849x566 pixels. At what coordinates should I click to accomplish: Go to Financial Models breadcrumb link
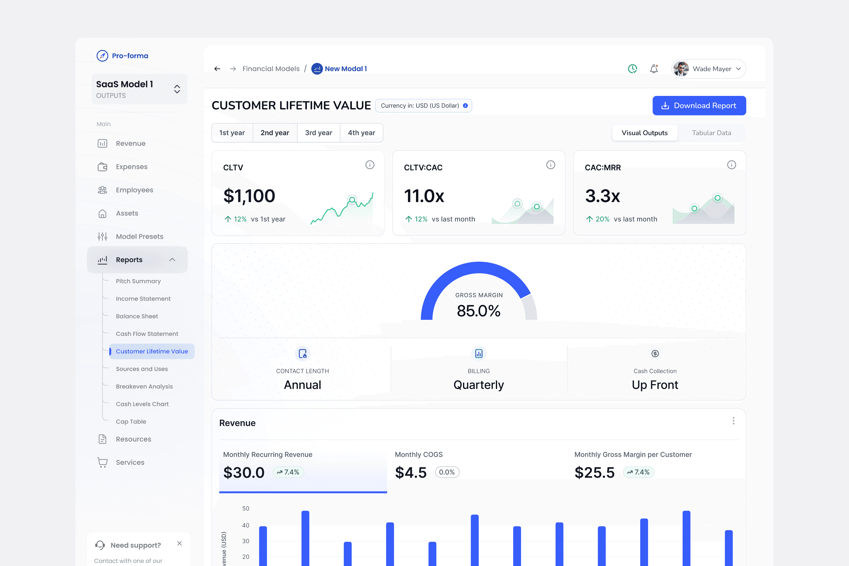point(271,69)
